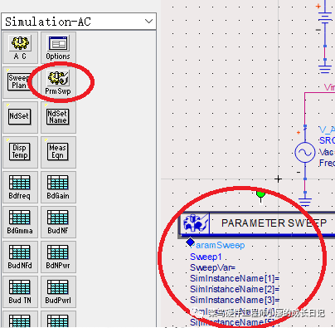Pick the Sweep Plan palette item
335x328 pixels.
pyautogui.click(x=20, y=82)
